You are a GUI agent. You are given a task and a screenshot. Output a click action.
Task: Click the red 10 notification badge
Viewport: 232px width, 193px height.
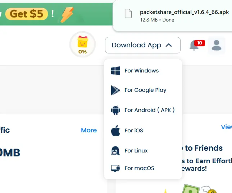tap(200, 43)
